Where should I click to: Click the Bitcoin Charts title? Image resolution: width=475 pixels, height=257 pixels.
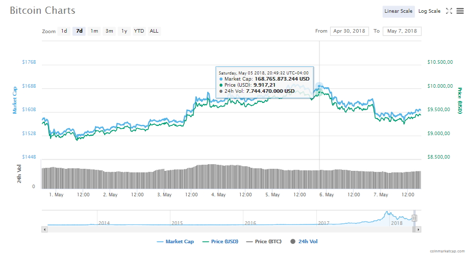[x=42, y=10]
